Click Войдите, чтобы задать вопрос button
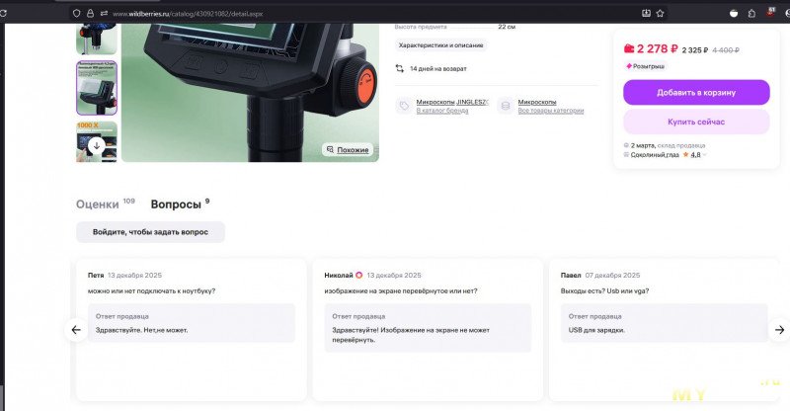790x411 pixels. (x=150, y=232)
